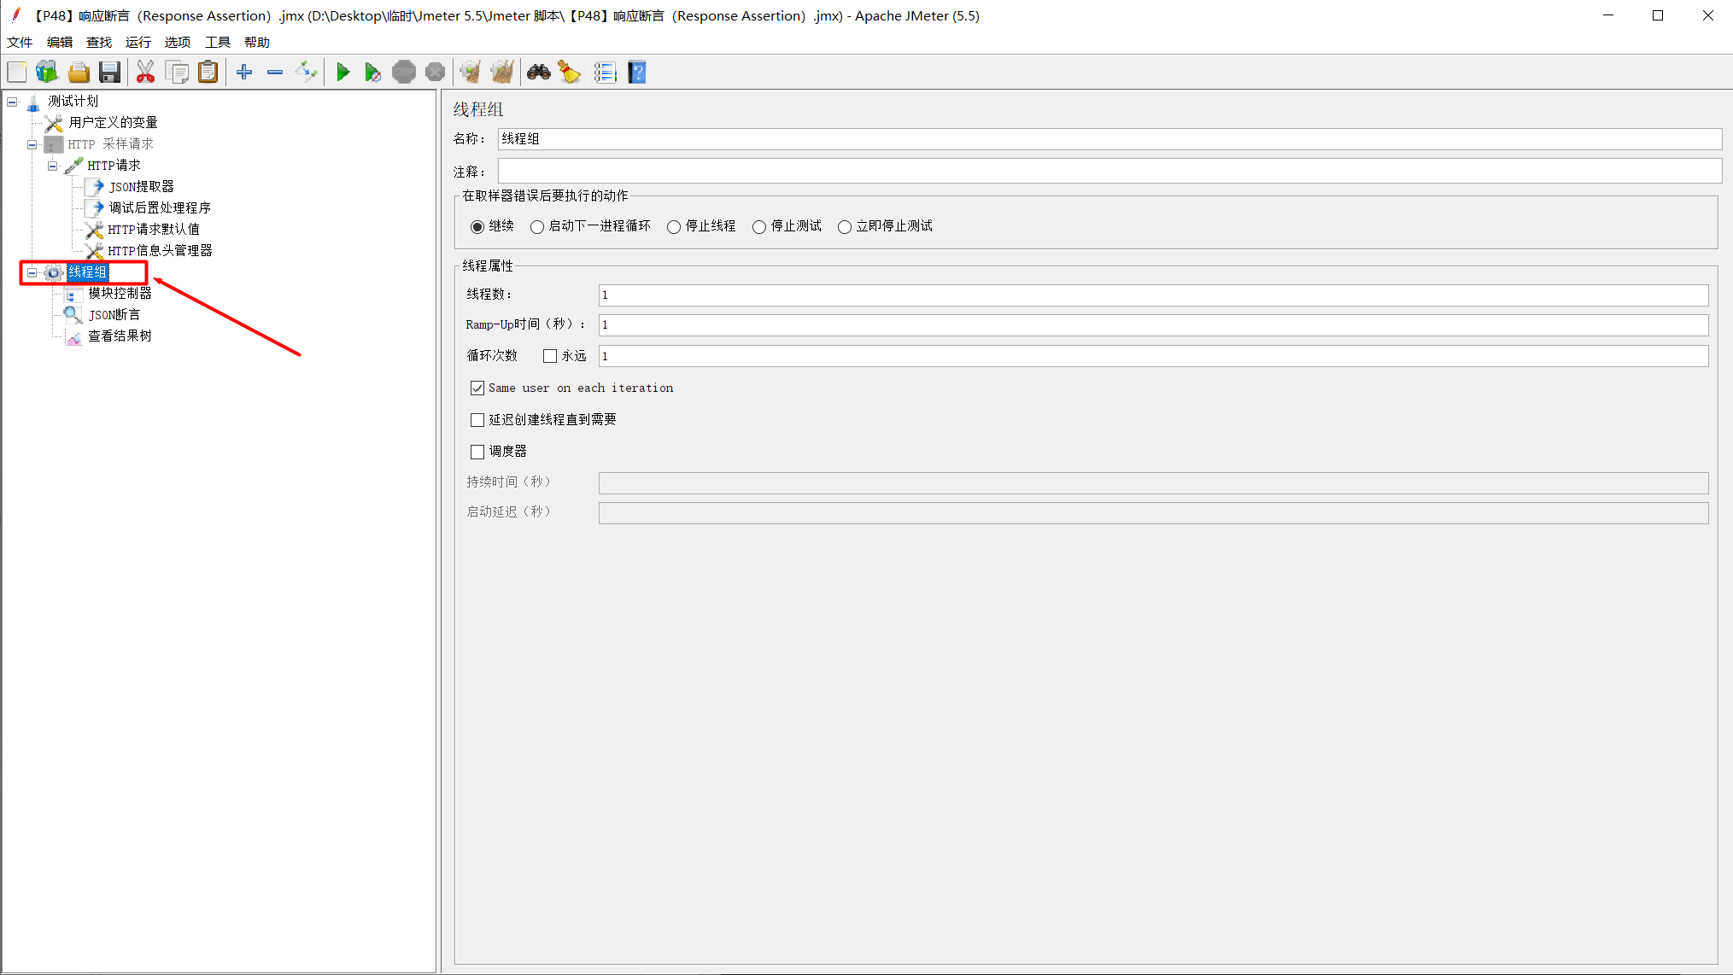Open Search with binoculars icon
The width and height of the screenshot is (1733, 975).
538,73
